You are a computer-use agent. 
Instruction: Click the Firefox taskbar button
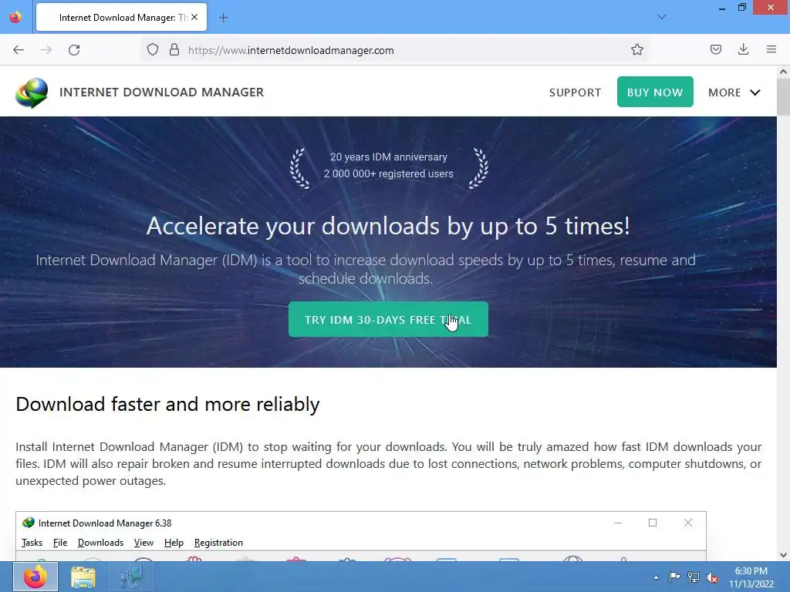point(35,577)
